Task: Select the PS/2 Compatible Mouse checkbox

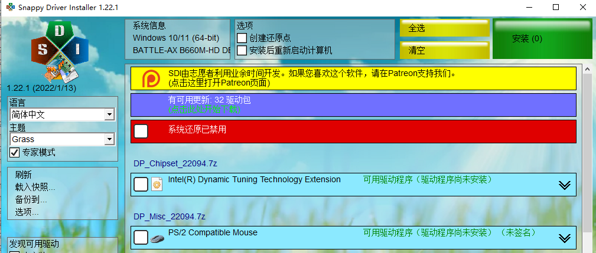Action: (x=141, y=238)
